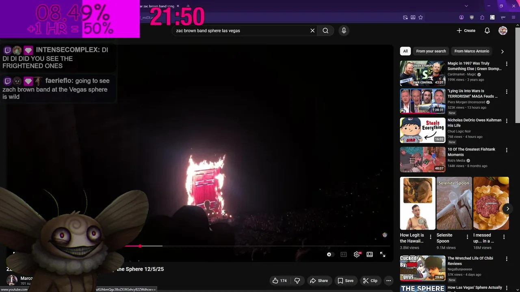Image resolution: width=520 pixels, height=292 pixels.
Task: Open I messed up short
Action: [x=491, y=203]
